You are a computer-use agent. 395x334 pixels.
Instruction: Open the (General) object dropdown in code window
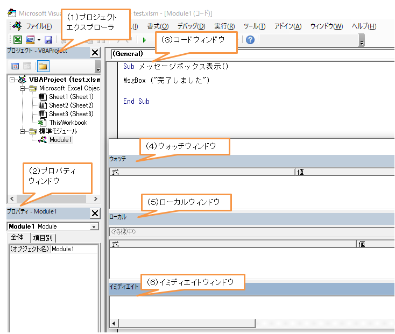click(x=252, y=54)
